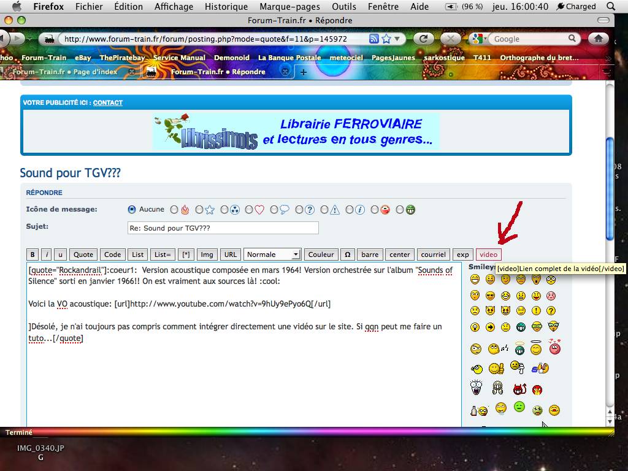Click the Img BBCode button
Image resolution: width=628 pixels, height=471 pixels.
coord(207,255)
